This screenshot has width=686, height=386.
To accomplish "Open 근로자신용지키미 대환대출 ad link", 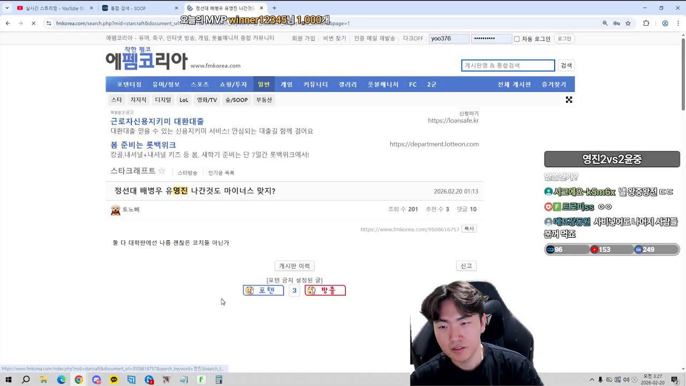I will click(x=157, y=121).
